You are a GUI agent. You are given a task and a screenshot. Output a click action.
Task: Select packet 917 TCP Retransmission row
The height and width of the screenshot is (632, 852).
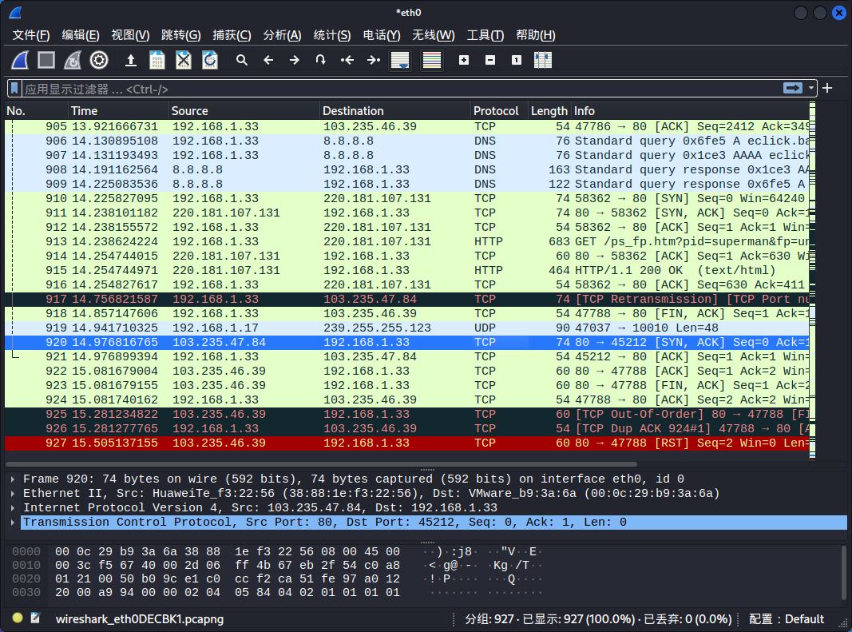[x=407, y=299]
